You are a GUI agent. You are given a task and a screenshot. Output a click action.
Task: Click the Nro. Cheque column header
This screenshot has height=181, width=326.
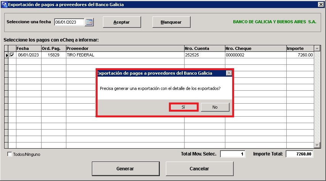click(x=256, y=48)
